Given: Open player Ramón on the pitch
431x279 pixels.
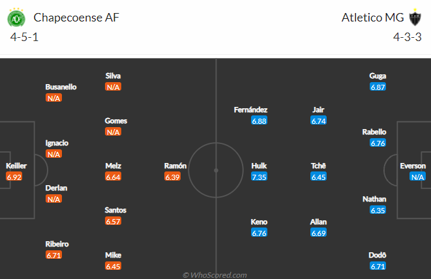Looking at the screenshot, I should (x=175, y=166).
